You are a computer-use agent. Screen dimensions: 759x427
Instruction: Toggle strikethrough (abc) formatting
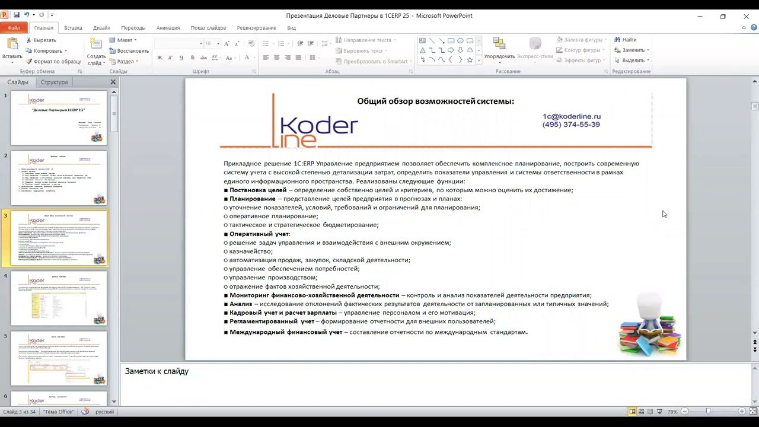click(203, 58)
